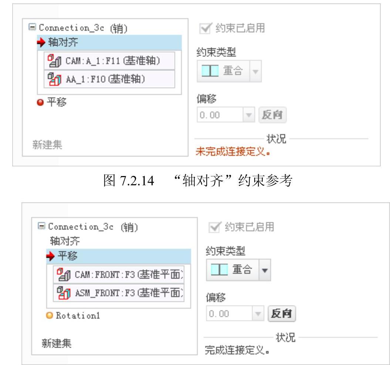390x365 pixels.
Task: Toggle 约束已启用 checkbox in the top panel
Action: pos(206,28)
